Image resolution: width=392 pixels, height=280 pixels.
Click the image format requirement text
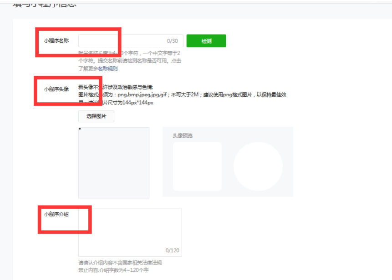(182, 95)
